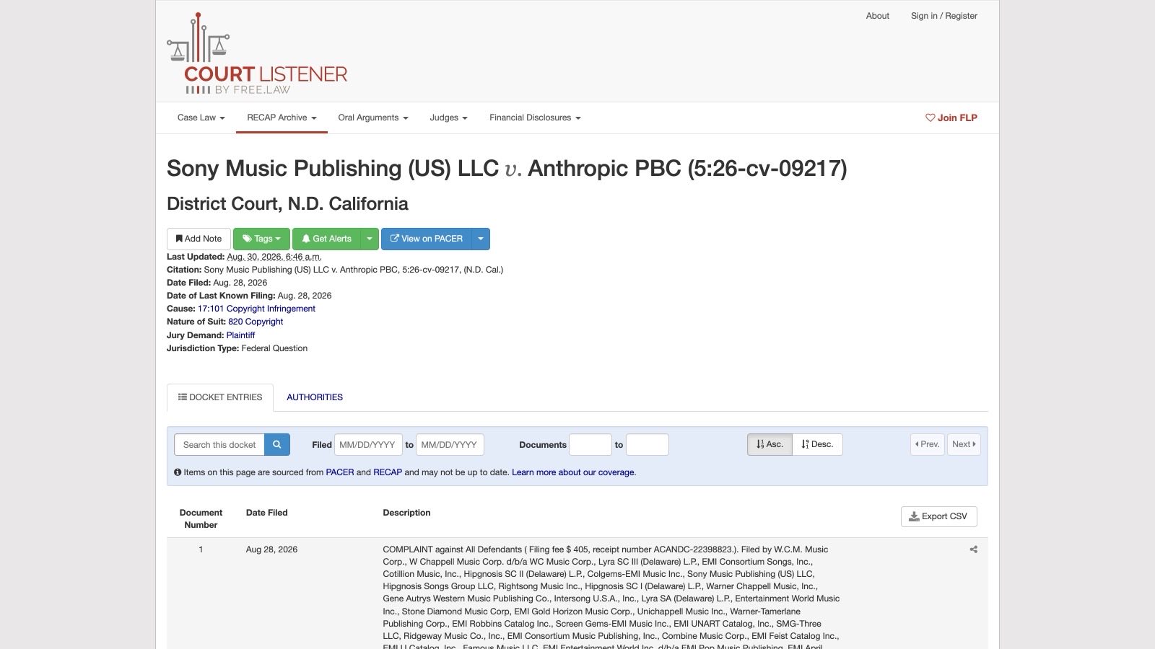Click document number 1 cell
Image resolution: width=1155 pixels, height=649 pixels.
click(x=201, y=549)
